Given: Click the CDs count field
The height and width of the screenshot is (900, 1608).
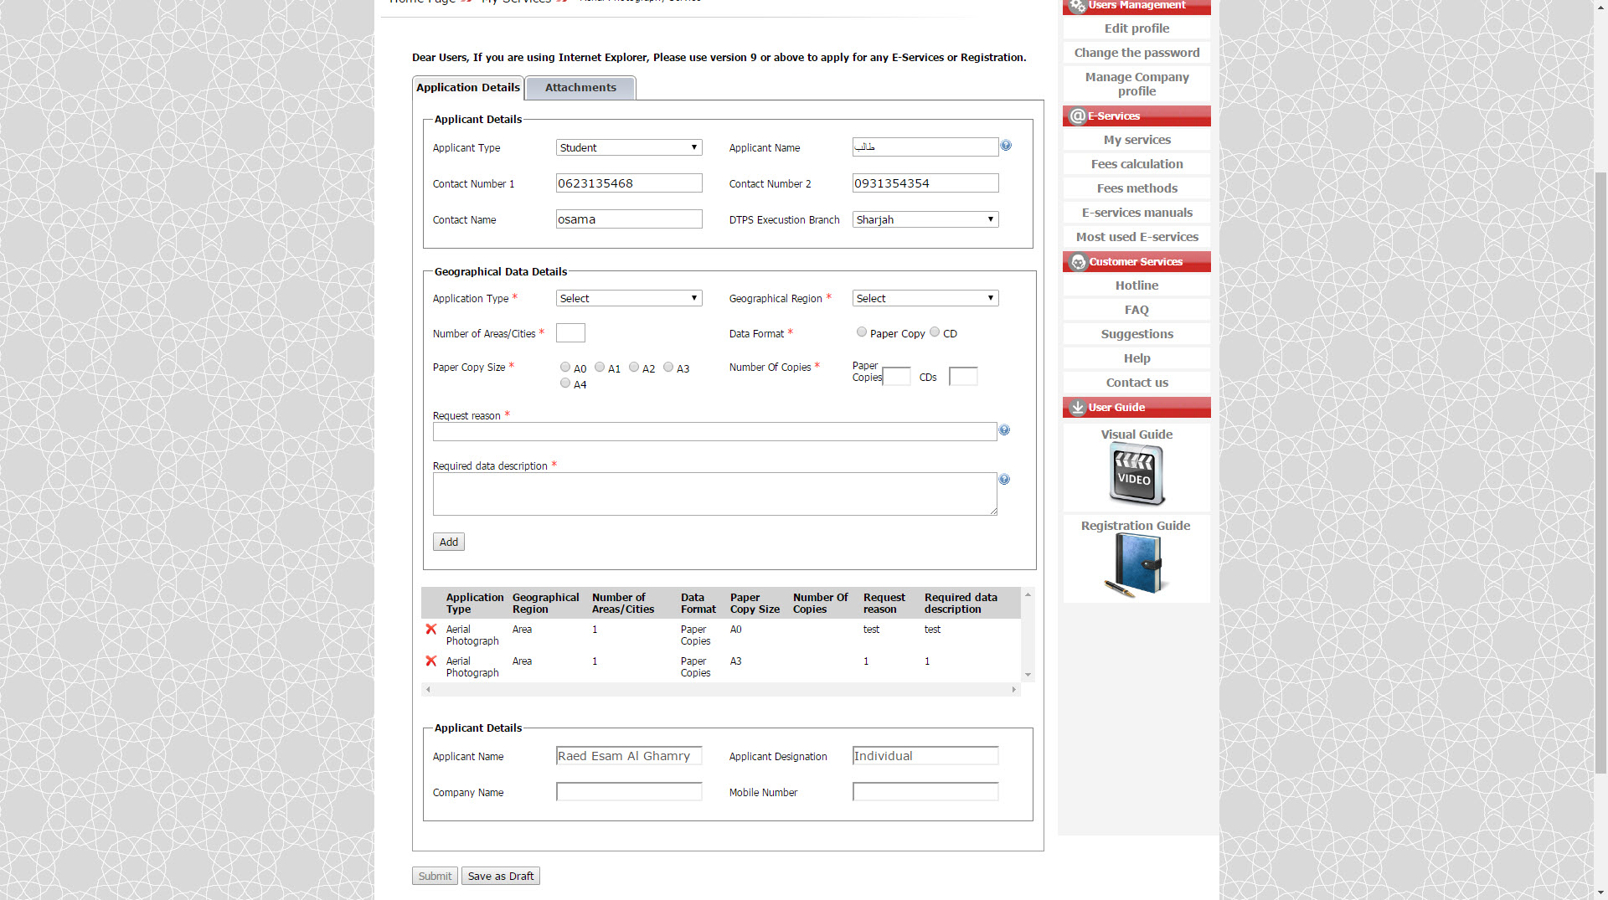Looking at the screenshot, I should (x=963, y=377).
